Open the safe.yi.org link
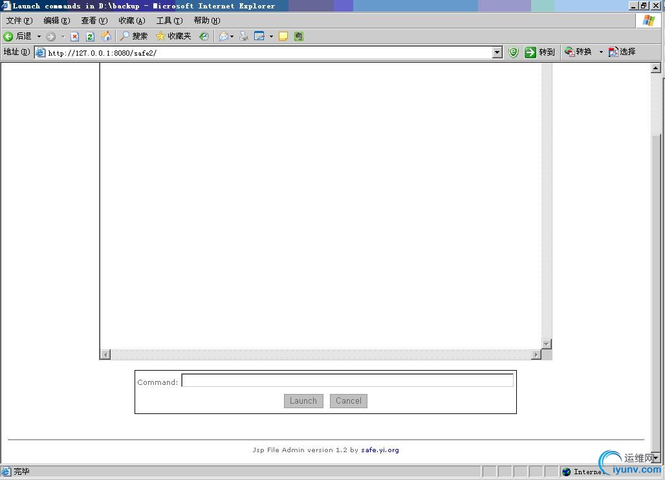The width and height of the screenshot is (665, 480). pyautogui.click(x=380, y=450)
